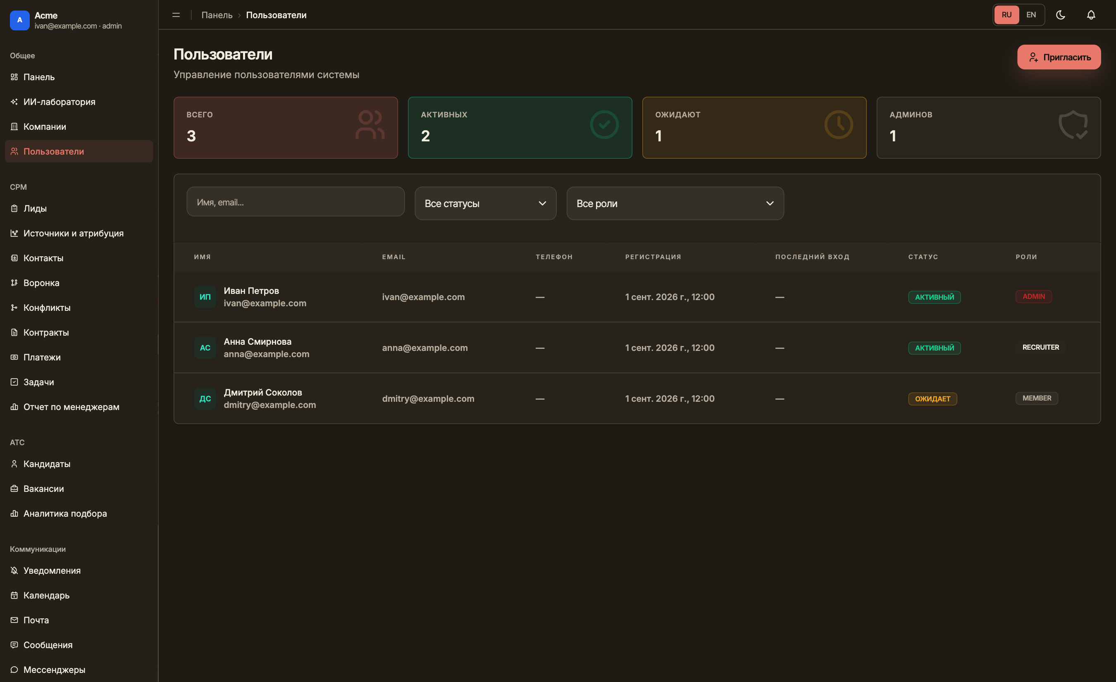Toggle dark mode with the moon icon
Viewport: 1116px width, 682px height.
tap(1060, 15)
